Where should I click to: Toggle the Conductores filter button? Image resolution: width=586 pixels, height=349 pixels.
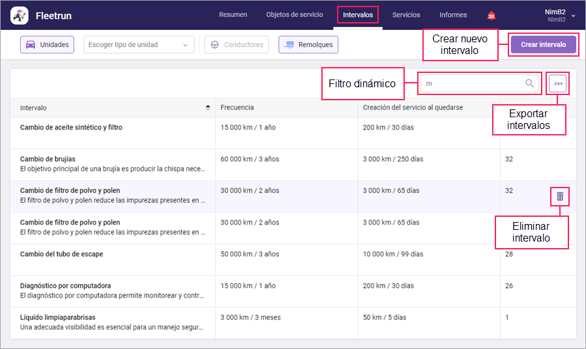237,45
